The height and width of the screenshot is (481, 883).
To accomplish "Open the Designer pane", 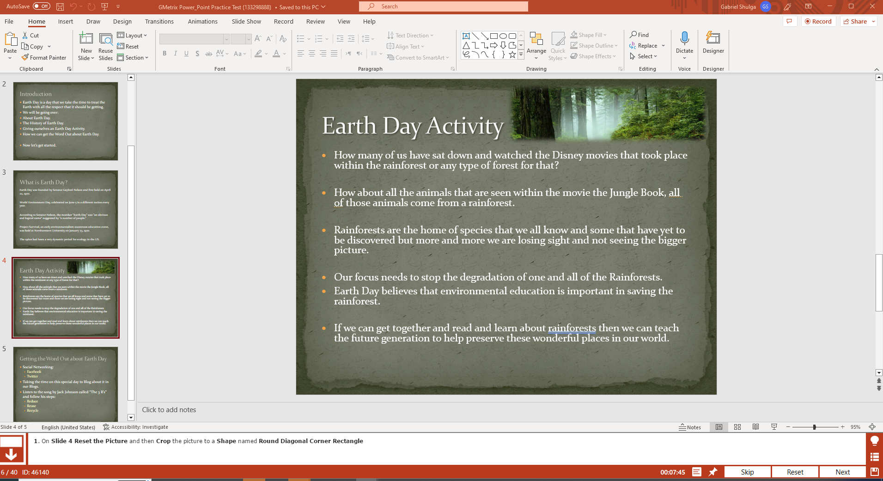I will pos(712,45).
